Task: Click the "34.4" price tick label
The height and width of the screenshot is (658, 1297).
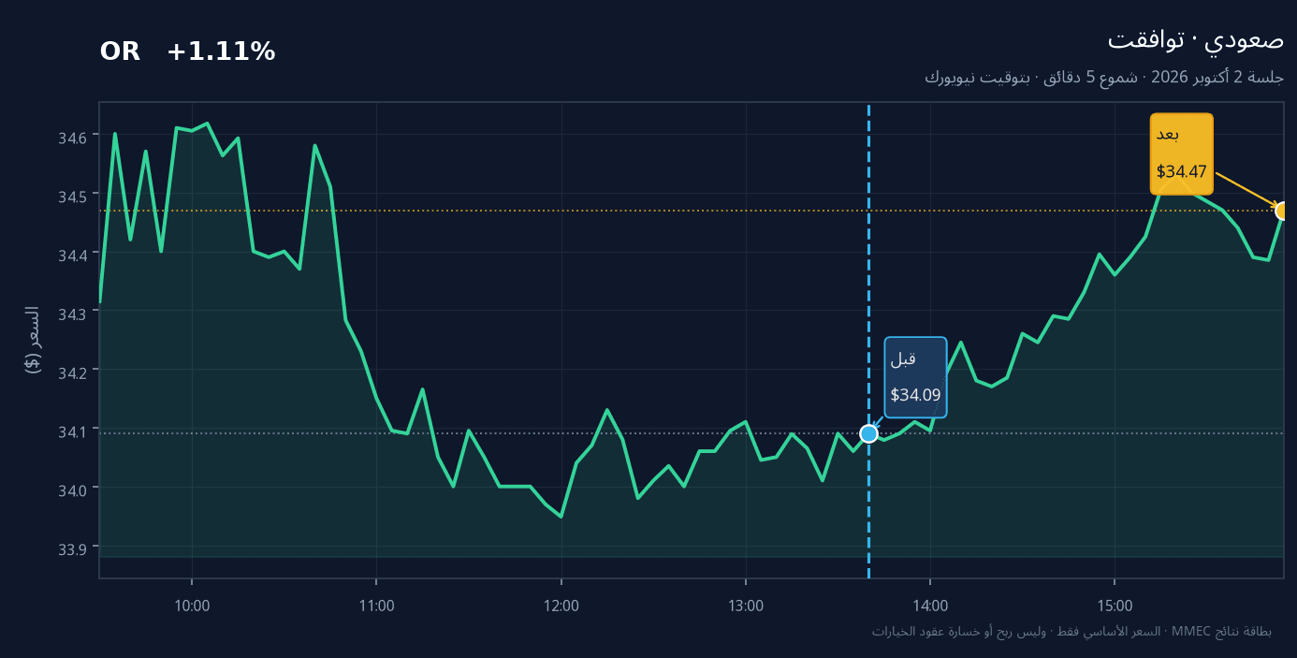Action: [72, 255]
